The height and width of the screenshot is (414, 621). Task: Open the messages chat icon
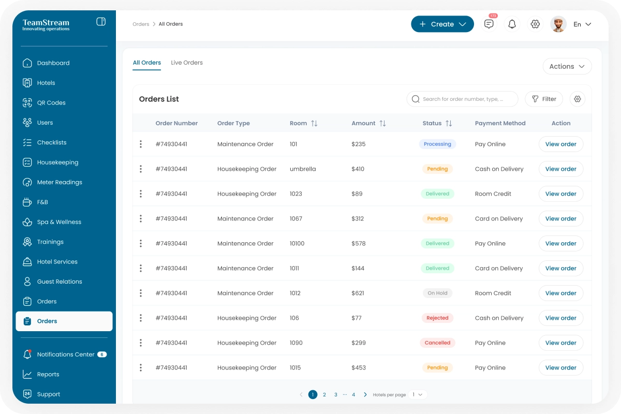click(489, 24)
